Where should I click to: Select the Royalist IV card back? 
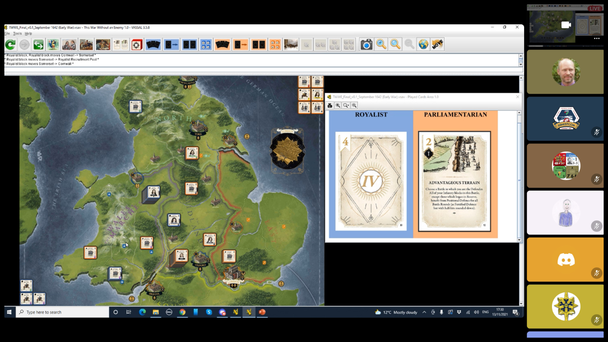click(x=371, y=181)
